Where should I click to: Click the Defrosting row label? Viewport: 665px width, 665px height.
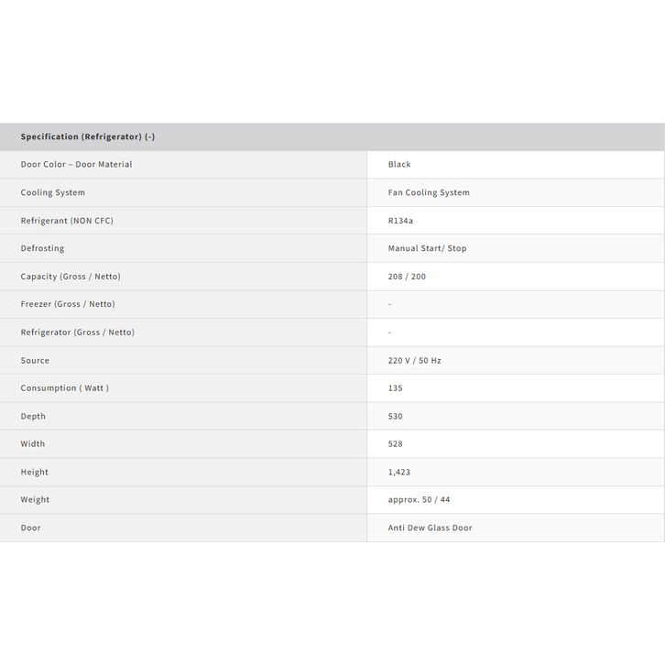point(42,248)
